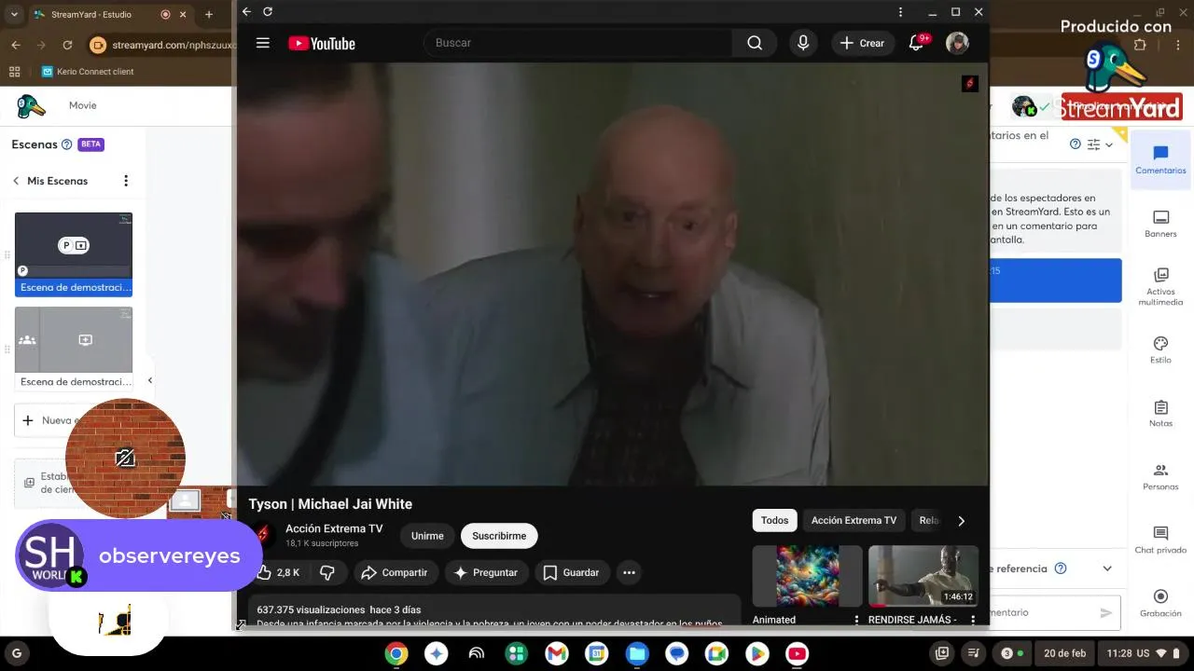This screenshot has height=671, width=1194.
Task: Open Gmail from the shelf
Action: [x=557, y=653]
